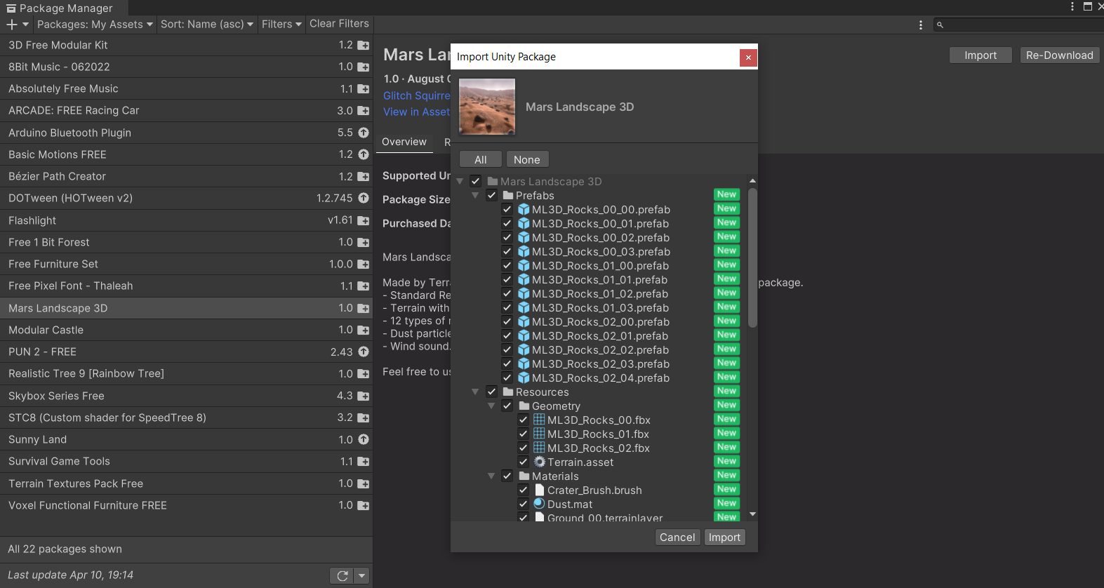The height and width of the screenshot is (588, 1104).
Task: Click import icon for 8Bit Music - 062022
Action: pyautogui.click(x=363, y=67)
